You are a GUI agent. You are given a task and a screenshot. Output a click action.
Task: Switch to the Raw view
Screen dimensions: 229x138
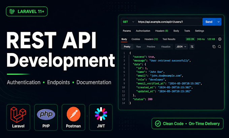[x=138, y=47]
